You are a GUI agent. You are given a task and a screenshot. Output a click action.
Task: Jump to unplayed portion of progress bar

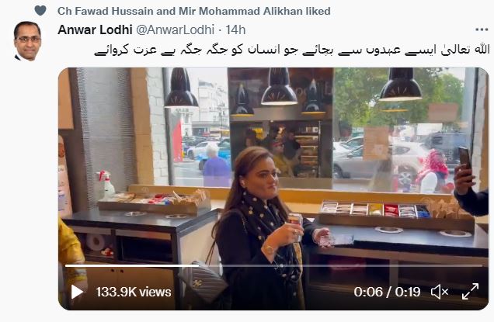tap(340, 265)
